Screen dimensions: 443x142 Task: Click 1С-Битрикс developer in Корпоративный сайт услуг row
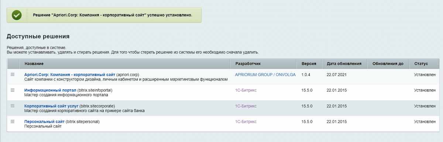pyautogui.click(x=246, y=106)
